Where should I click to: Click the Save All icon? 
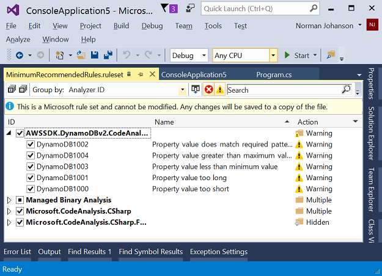pyautogui.click(x=108, y=55)
